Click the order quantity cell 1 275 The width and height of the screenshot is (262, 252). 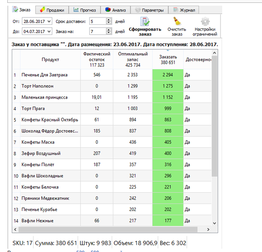[x=168, y=86]
